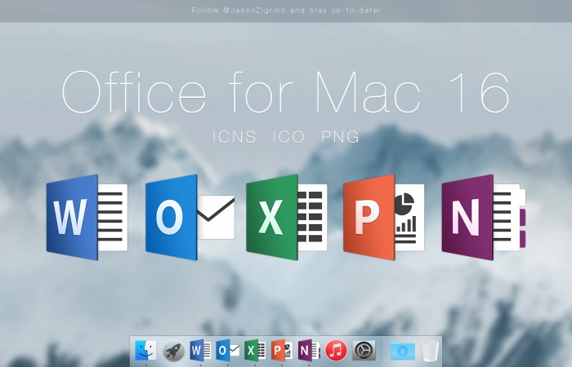Open System Preferences gear in dock
Viewport: 572px width, 367px height.
click(x=363, y=350)
